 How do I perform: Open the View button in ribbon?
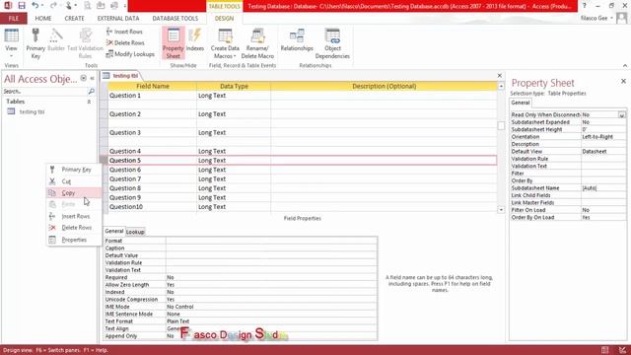click(x=11, y=43)
